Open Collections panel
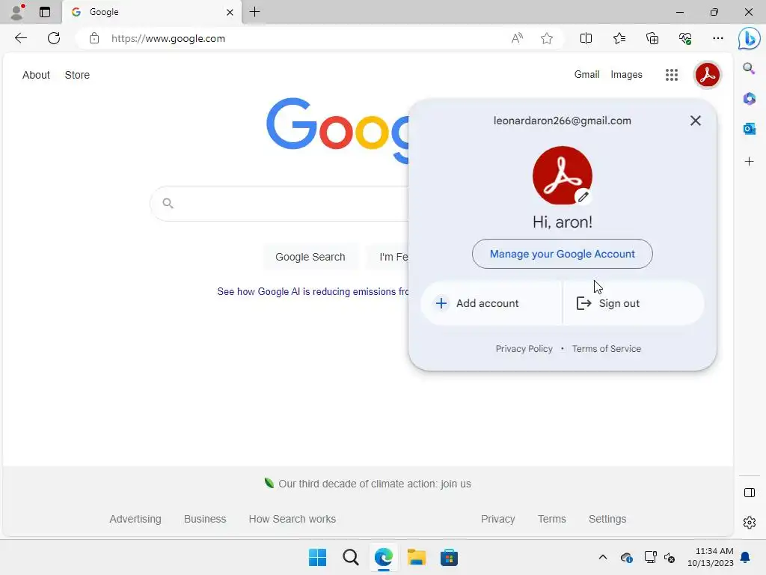 click(x=652, y=38)
